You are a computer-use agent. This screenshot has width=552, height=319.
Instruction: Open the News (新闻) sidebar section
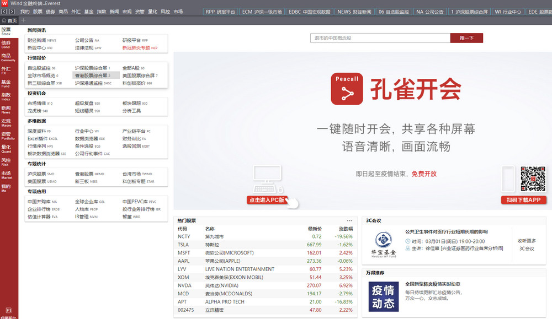click(x=6, y=110)
